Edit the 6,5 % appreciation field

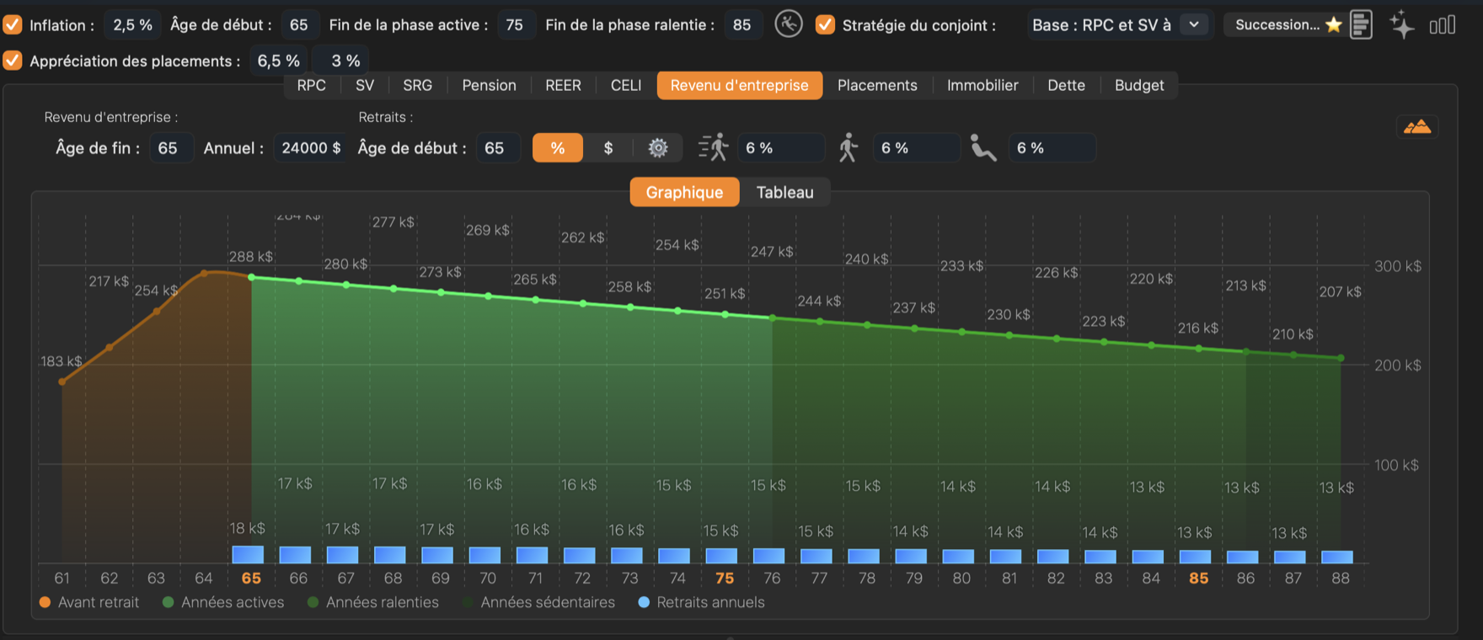(278, 61)
